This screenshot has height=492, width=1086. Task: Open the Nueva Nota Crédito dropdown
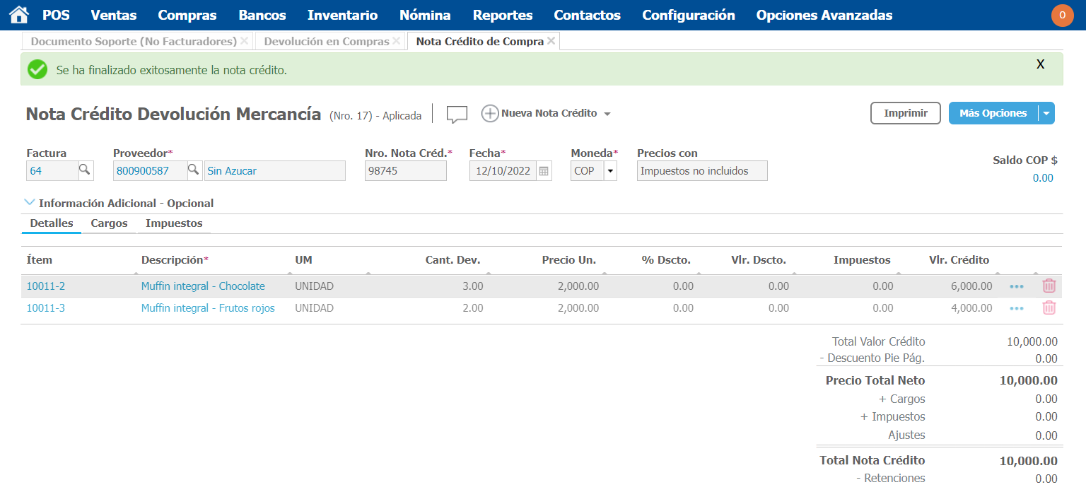click(x=607, y=114)
